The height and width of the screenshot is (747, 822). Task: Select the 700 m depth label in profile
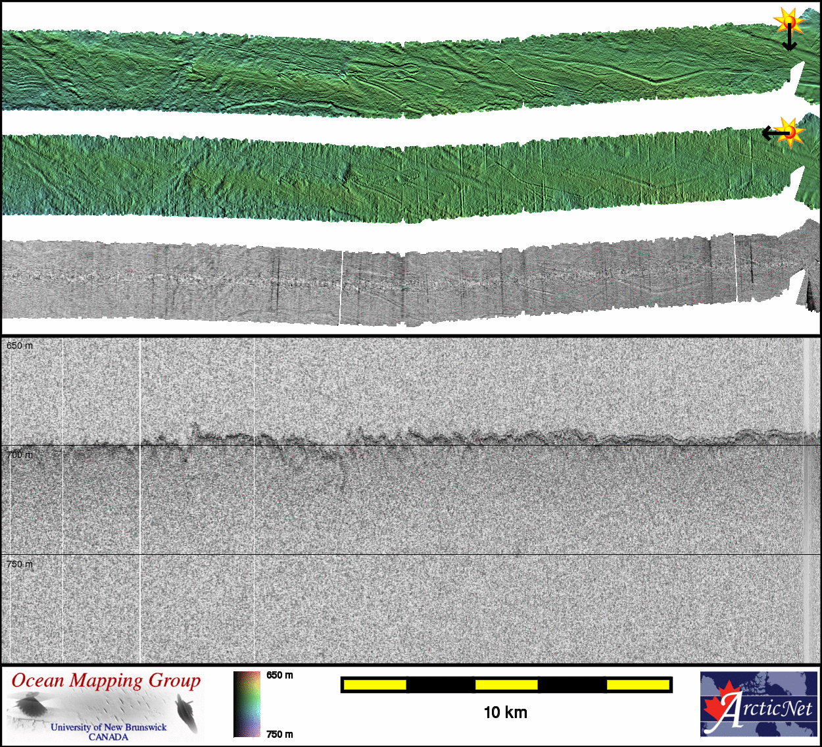tap(20, 455)
